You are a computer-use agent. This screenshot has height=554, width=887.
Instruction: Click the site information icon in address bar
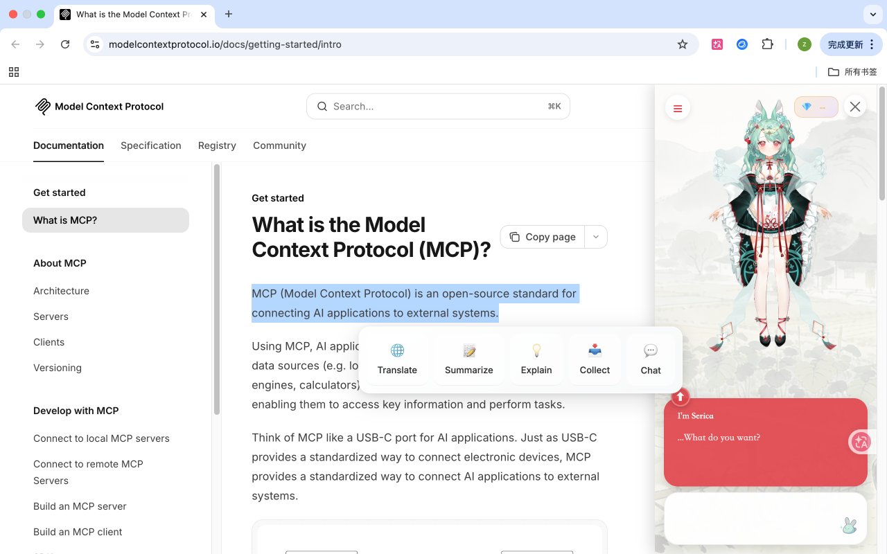coord(96,44)
